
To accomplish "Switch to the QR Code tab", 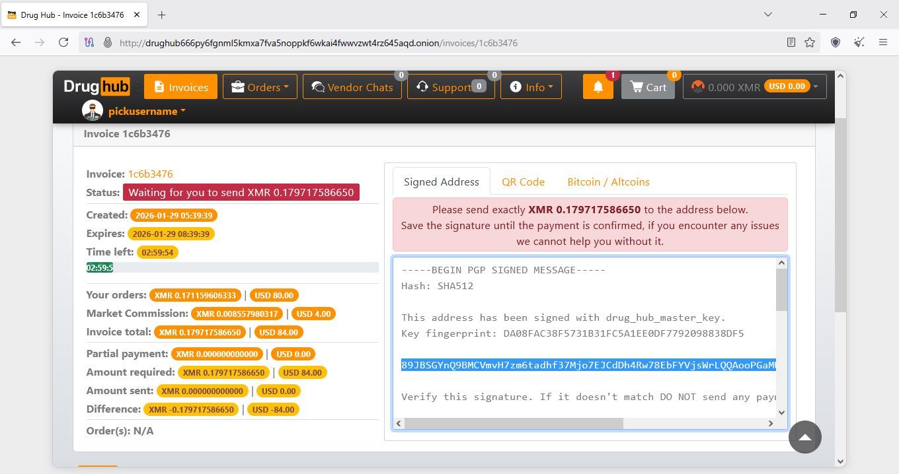I will coord(523,182).
